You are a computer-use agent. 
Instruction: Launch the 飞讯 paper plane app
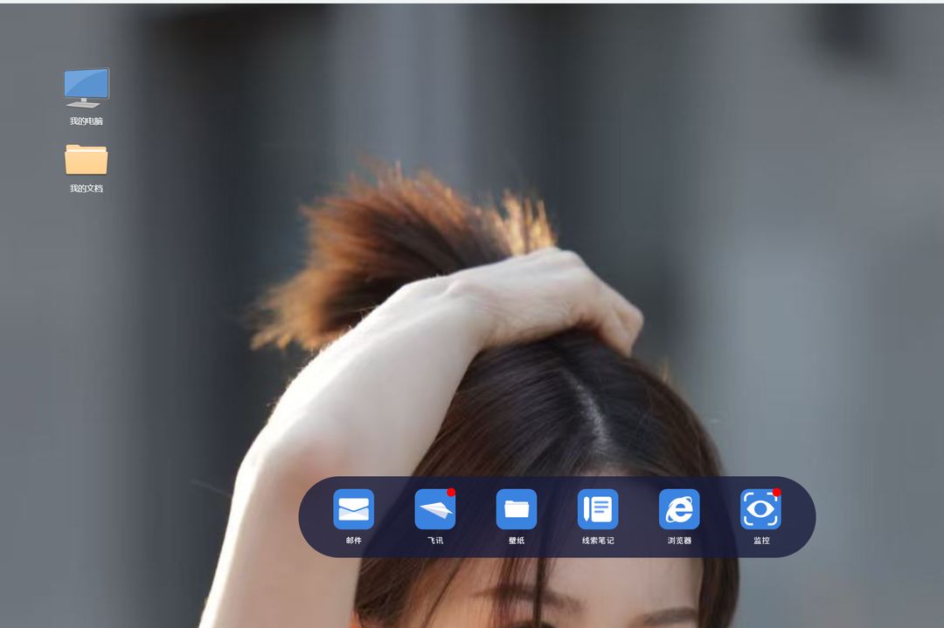tap(434, 509)
